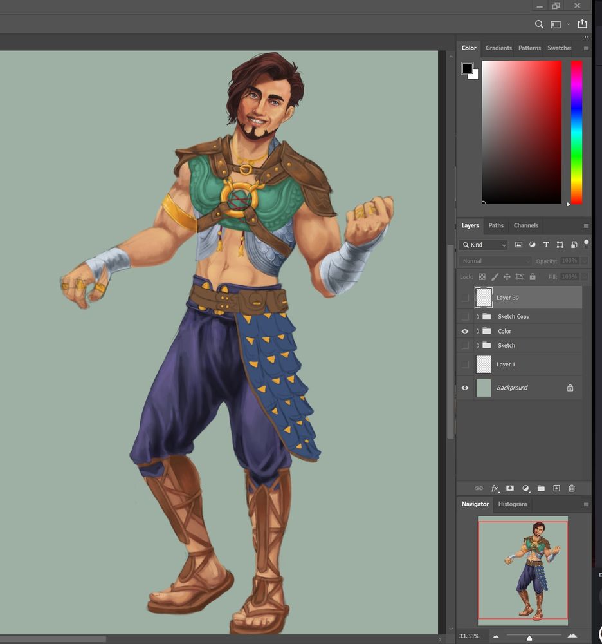Hide the Background layer

tap(465, 388)
